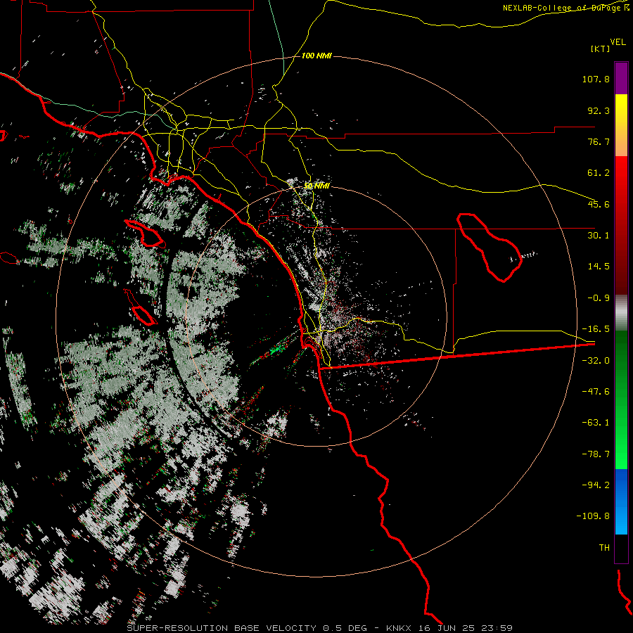Viewport: 633px width, 633px height.
Task: Click the 61.2 legend value
Action: point(599,173)
